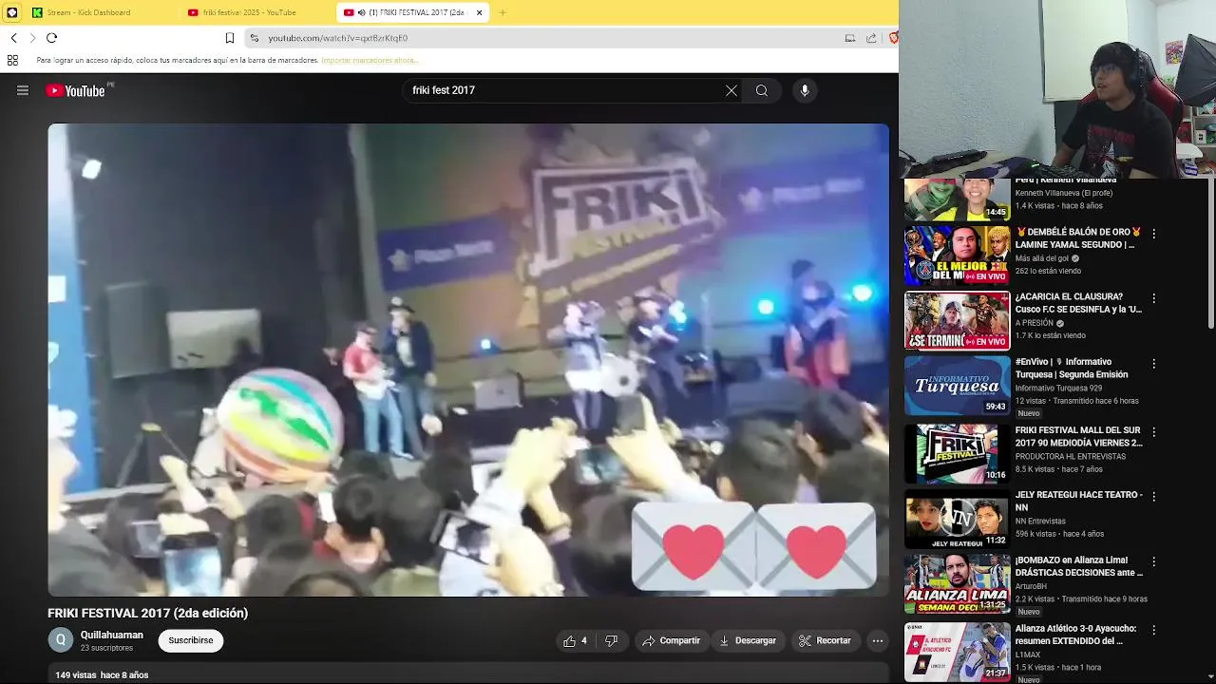The width and height of the screenshot is (1216, 684).
Task: Click the video player to pause playback
Action: click(x=468, y=360)
